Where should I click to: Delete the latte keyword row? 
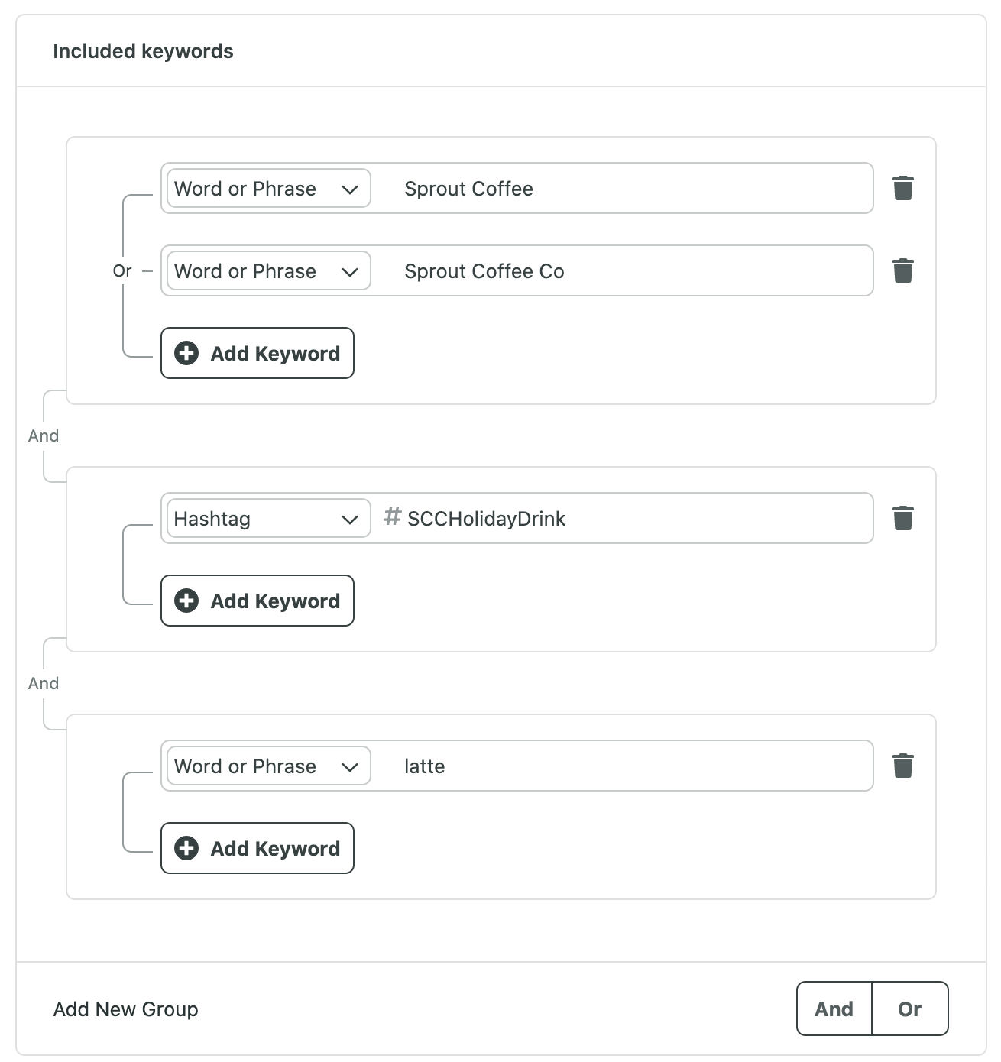tap(903, 766)
